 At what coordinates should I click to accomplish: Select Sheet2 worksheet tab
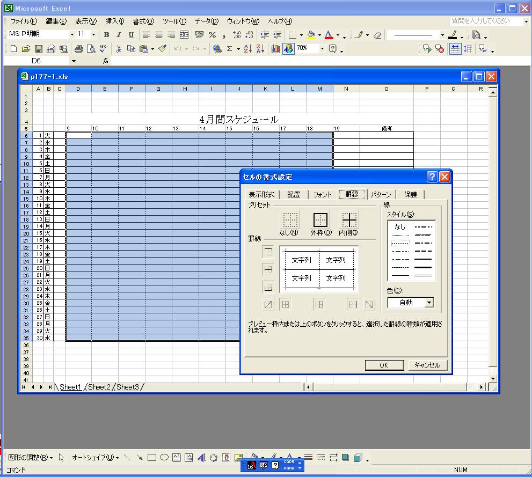tap(99, 387)
